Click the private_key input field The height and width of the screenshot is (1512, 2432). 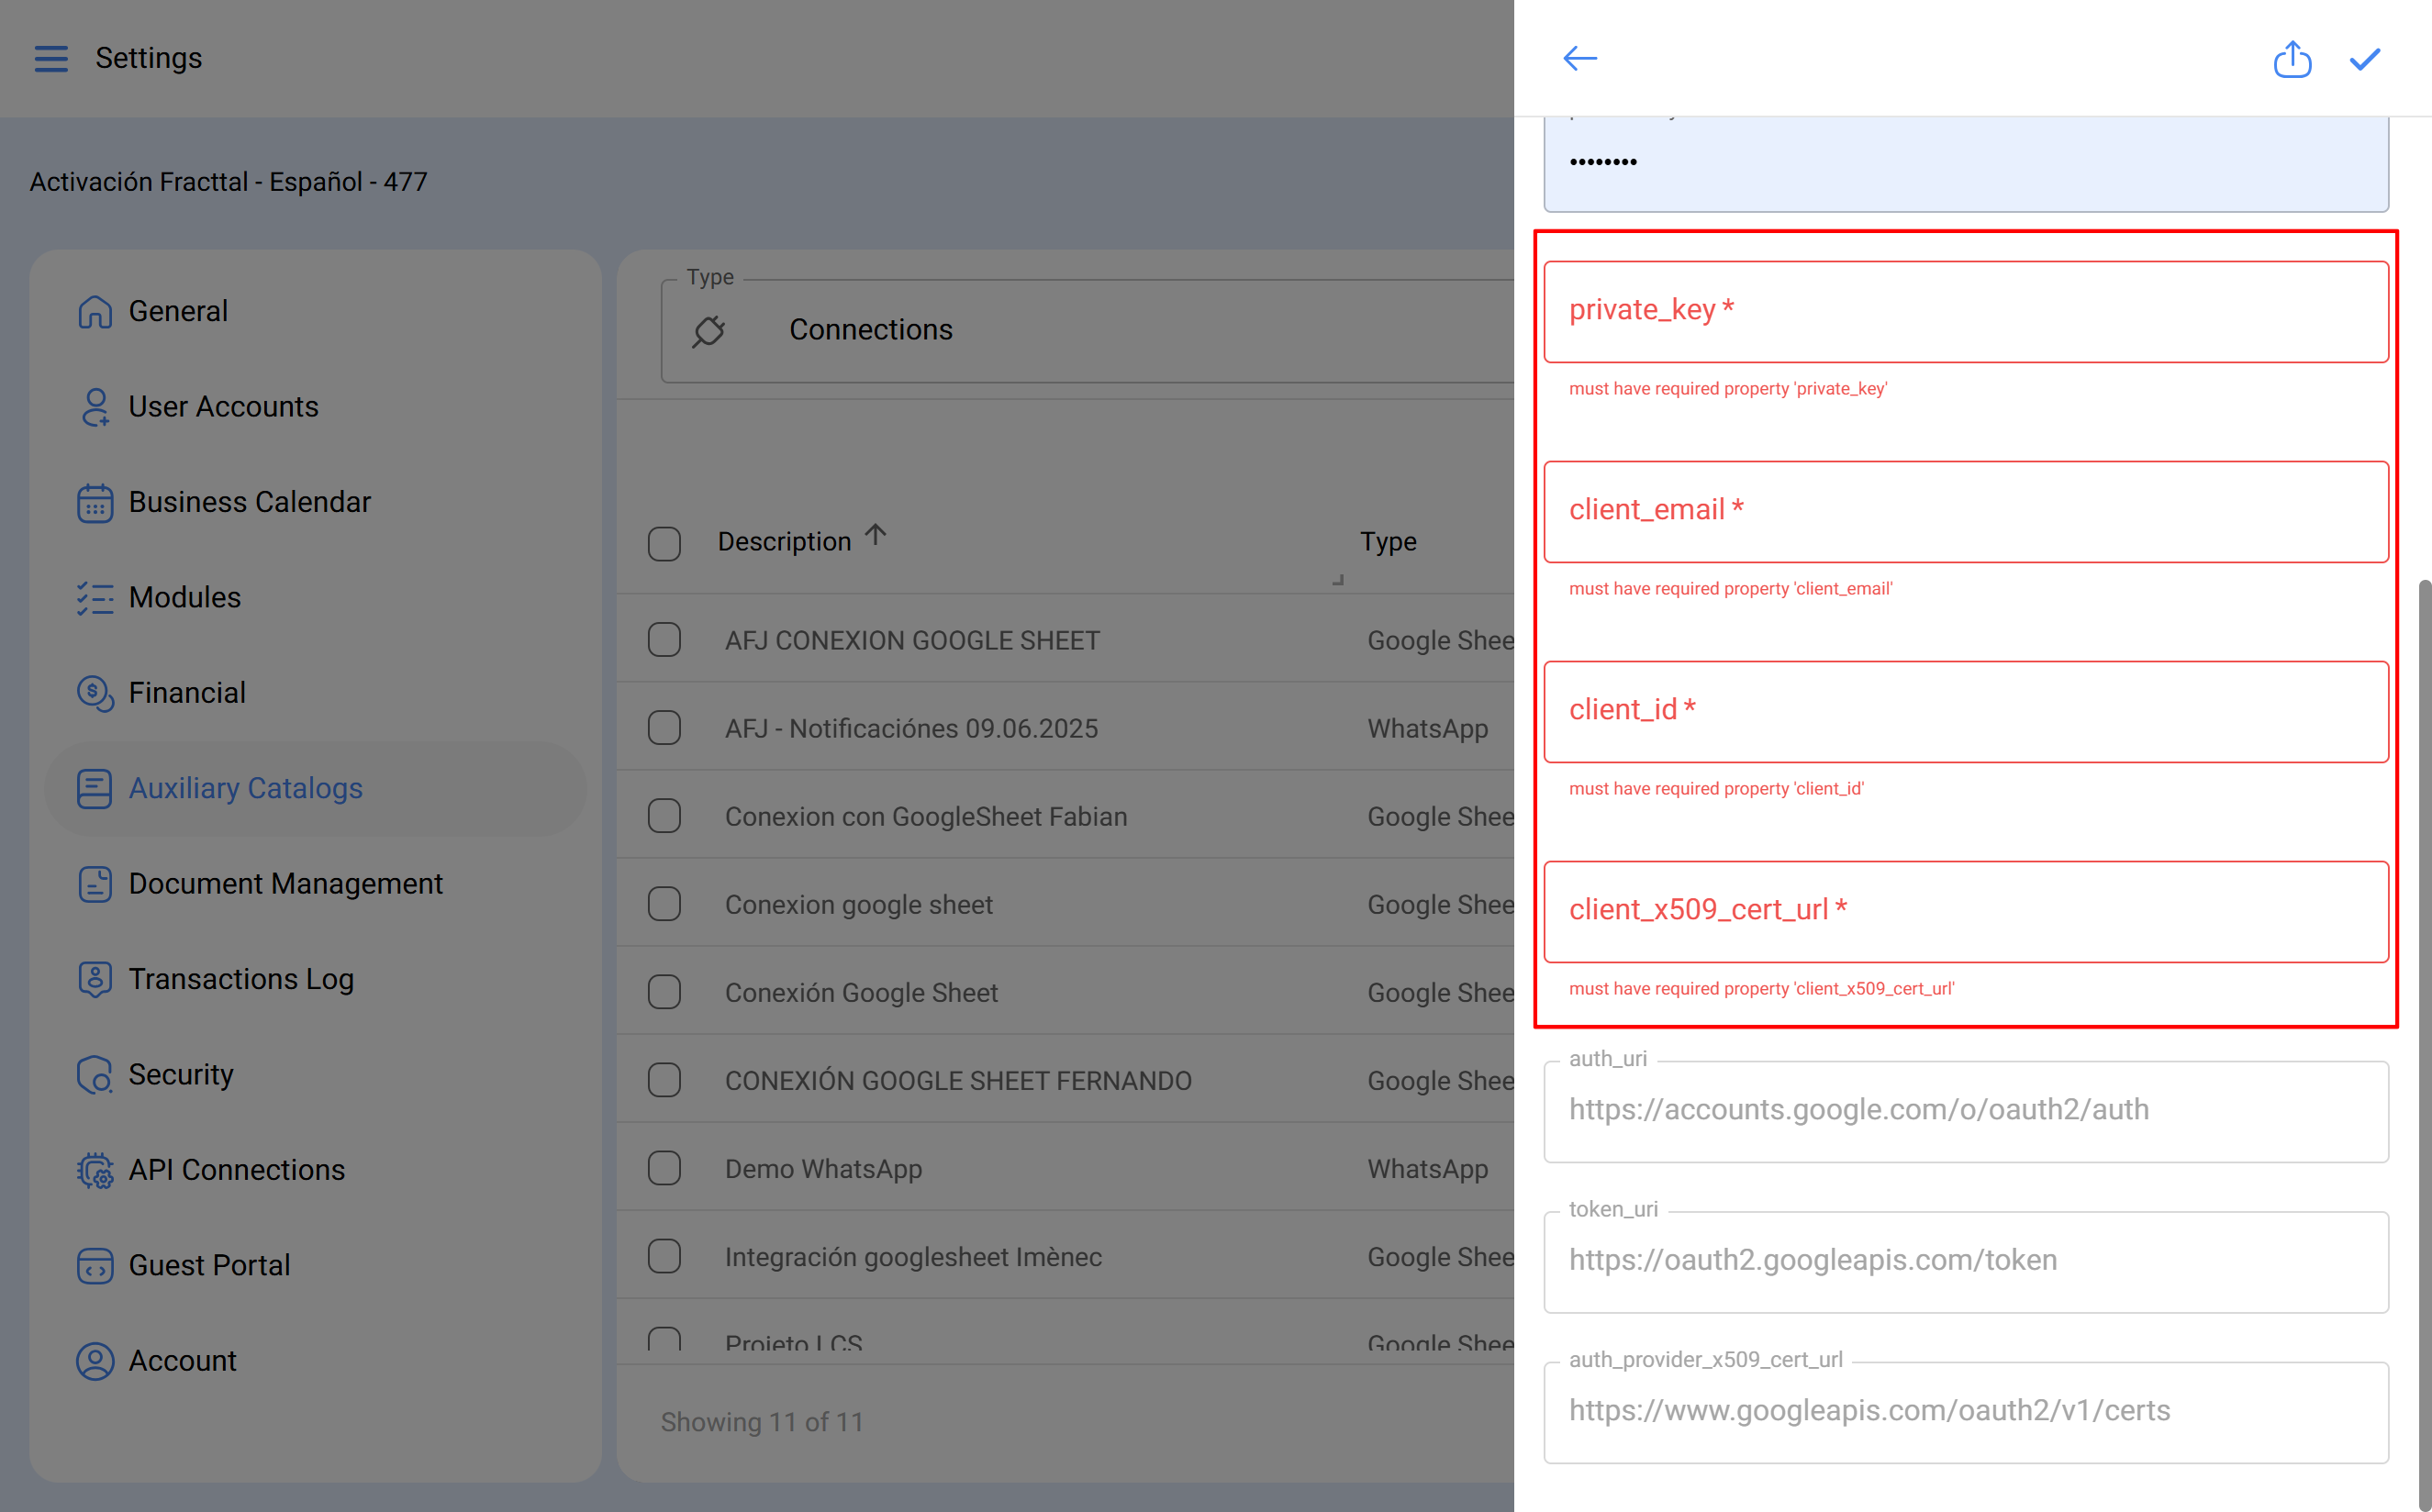[1965, 310]
